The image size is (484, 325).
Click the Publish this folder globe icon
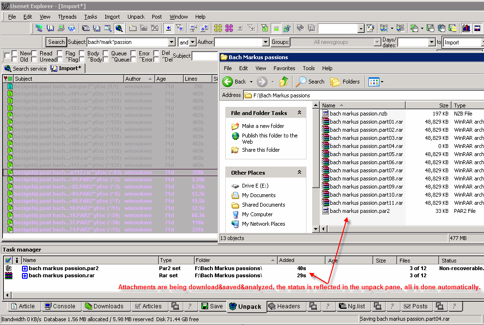click(235, 136)
